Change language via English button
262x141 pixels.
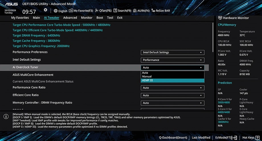coord(60,11)
